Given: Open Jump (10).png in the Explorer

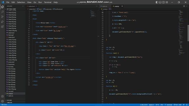Looking at the screenshot, I should point(12,60).
